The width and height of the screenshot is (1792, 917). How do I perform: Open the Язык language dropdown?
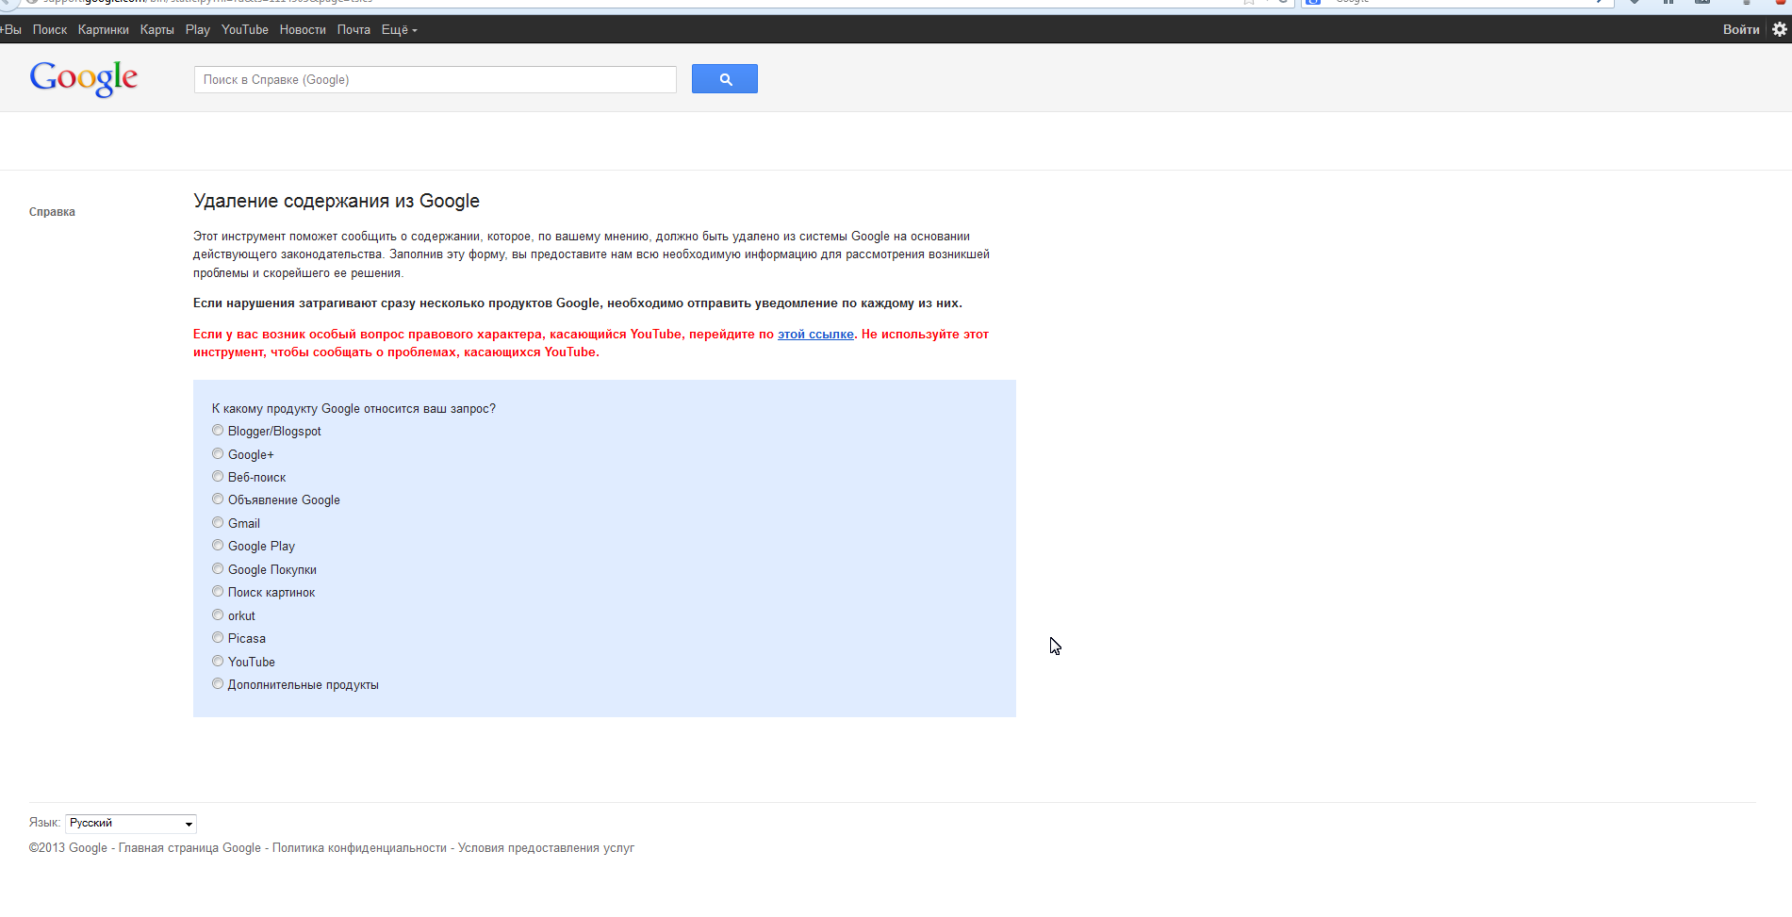click(131, 824)
